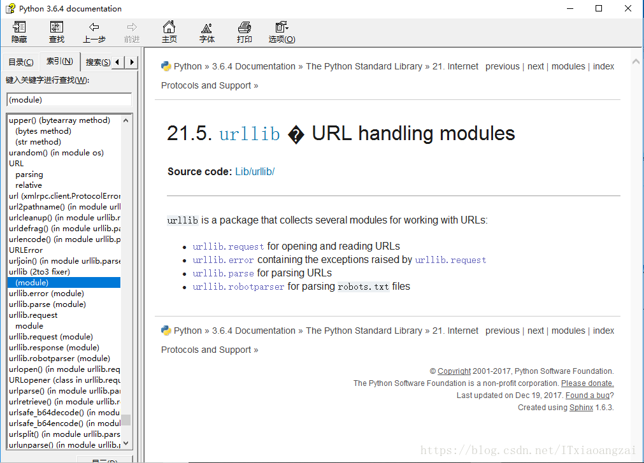Open 'Protocols and Support' in bottom breadcrumb

click(206, 350)
